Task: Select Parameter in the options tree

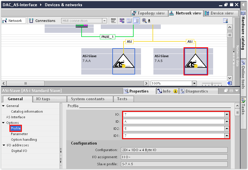Action: point(19,134)
